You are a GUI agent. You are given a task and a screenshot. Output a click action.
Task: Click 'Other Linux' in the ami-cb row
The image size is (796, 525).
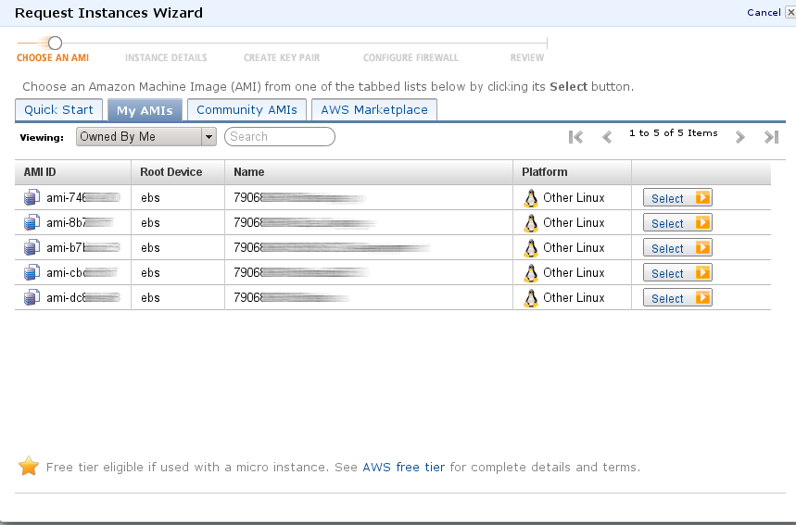pos(574,273)
